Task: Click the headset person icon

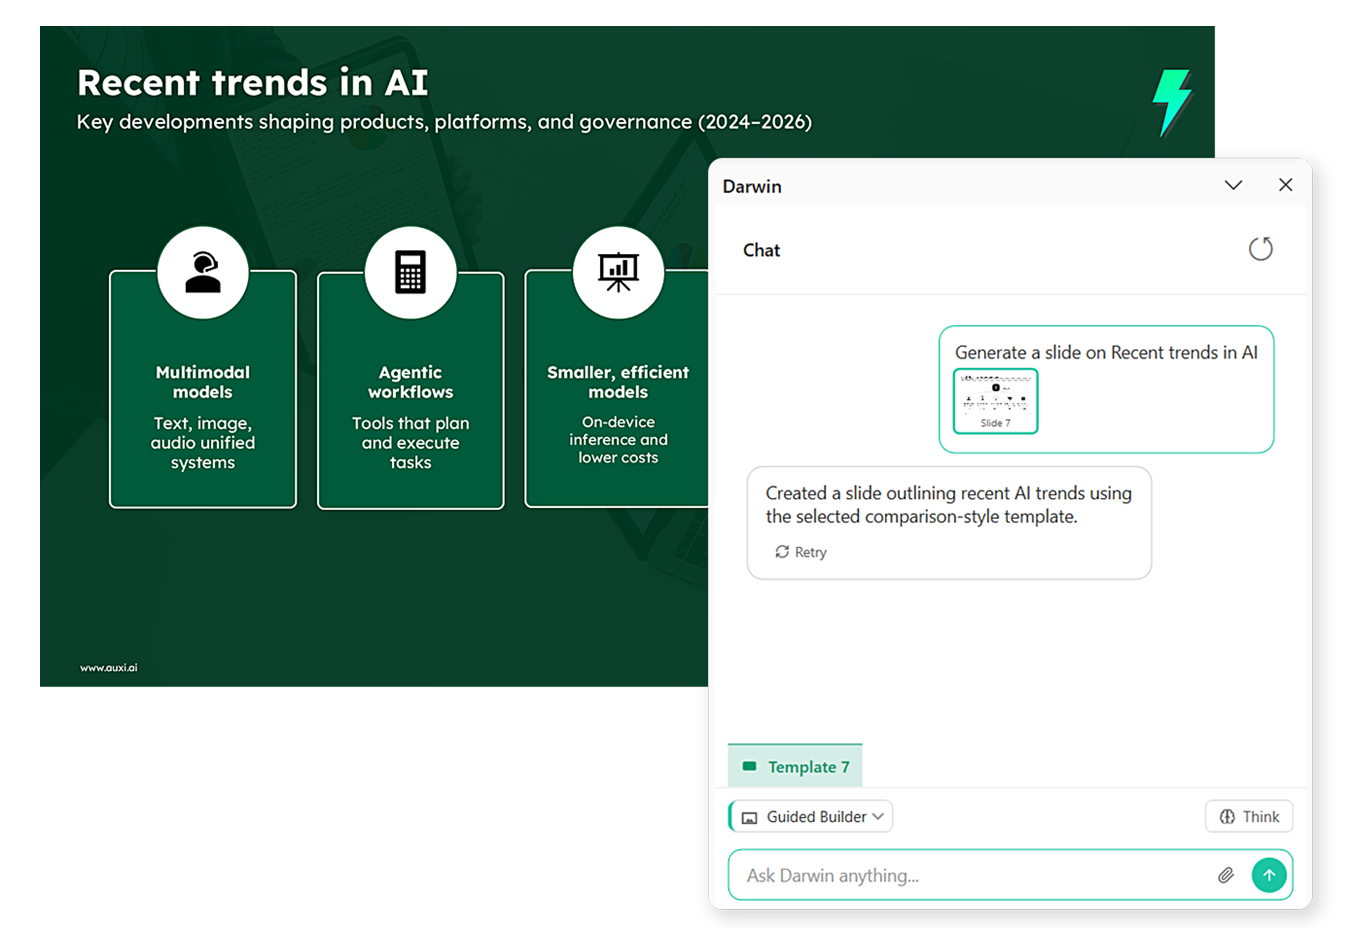Action: click(x=203, y=272)
